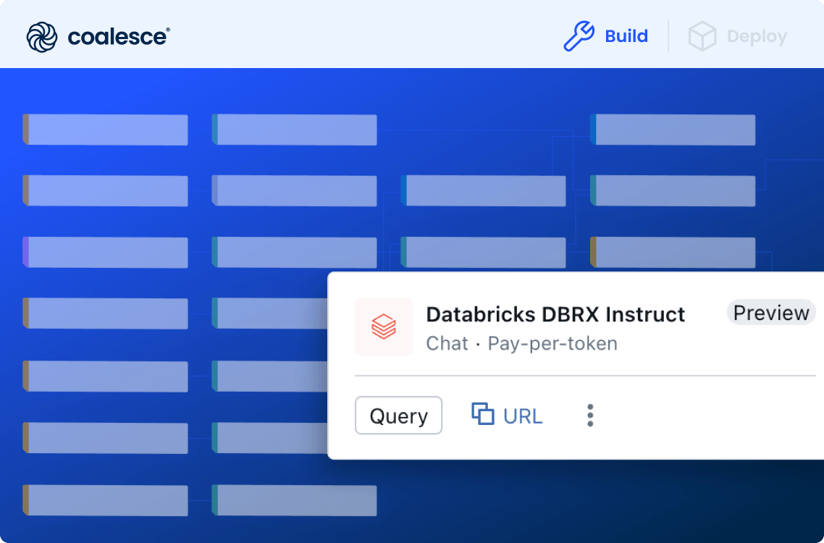Click the Deploy cube icon
The image size is (824, 543).
[702, 36]
